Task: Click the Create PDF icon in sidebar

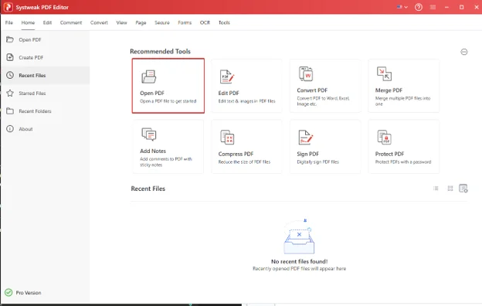Action: (10, 57)
